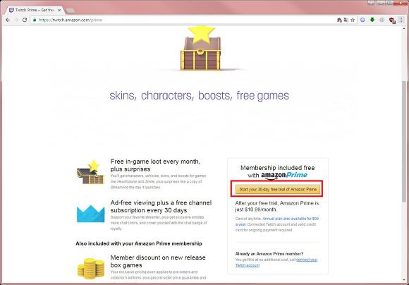Click the large treasure chest with star image

200,48
